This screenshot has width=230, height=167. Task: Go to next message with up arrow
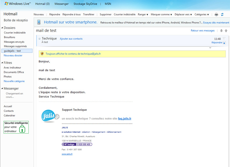point(226,31)
